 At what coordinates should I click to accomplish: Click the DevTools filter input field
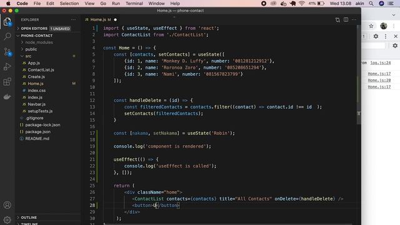tap(373, 46)
